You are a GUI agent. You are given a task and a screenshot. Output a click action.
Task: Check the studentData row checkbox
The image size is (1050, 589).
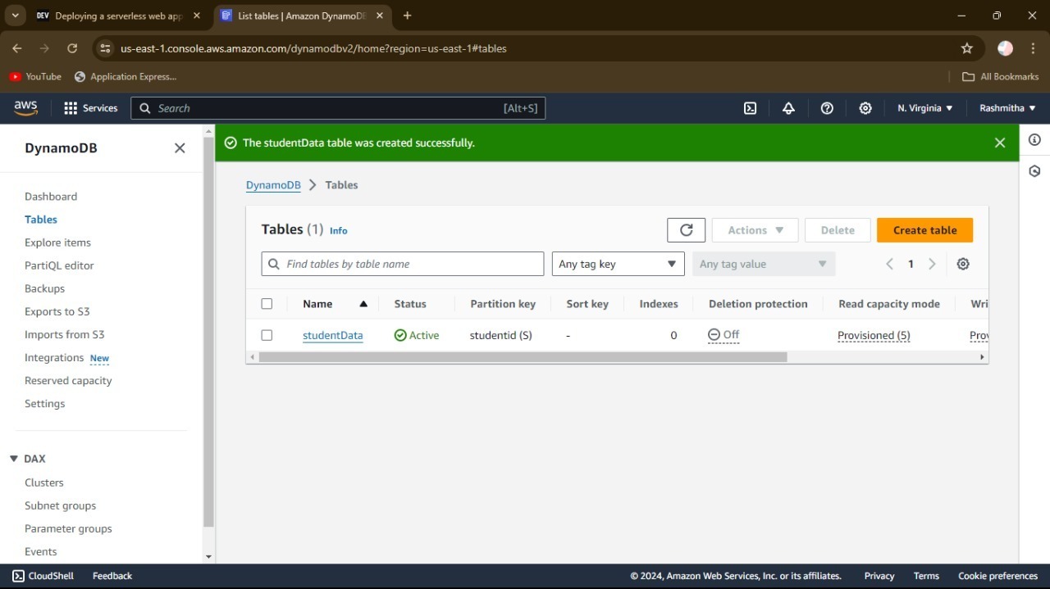[x=267, y=335]
